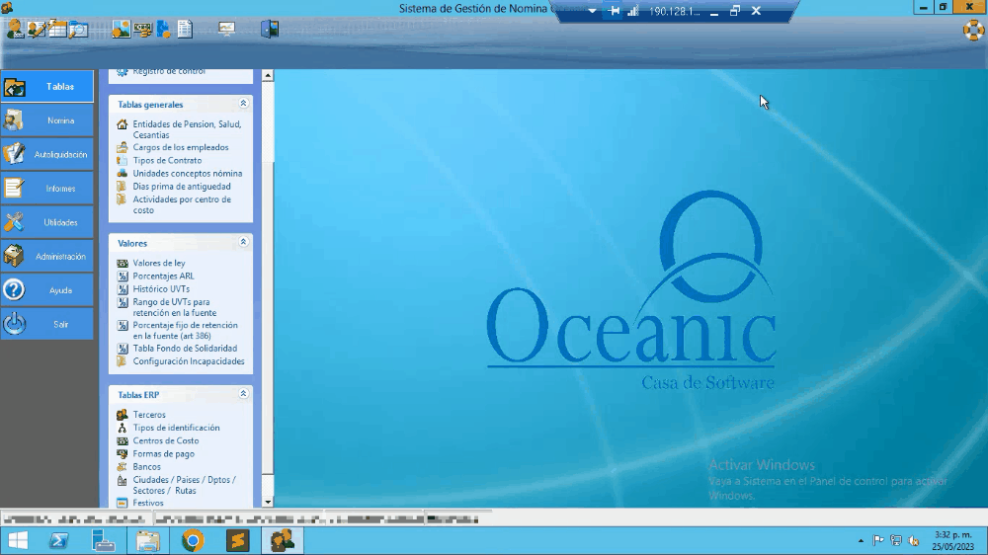Viewport: 988px width, 555px height.
Task: Launch PowerShell from the taskbar
Action: click(58, 540)
